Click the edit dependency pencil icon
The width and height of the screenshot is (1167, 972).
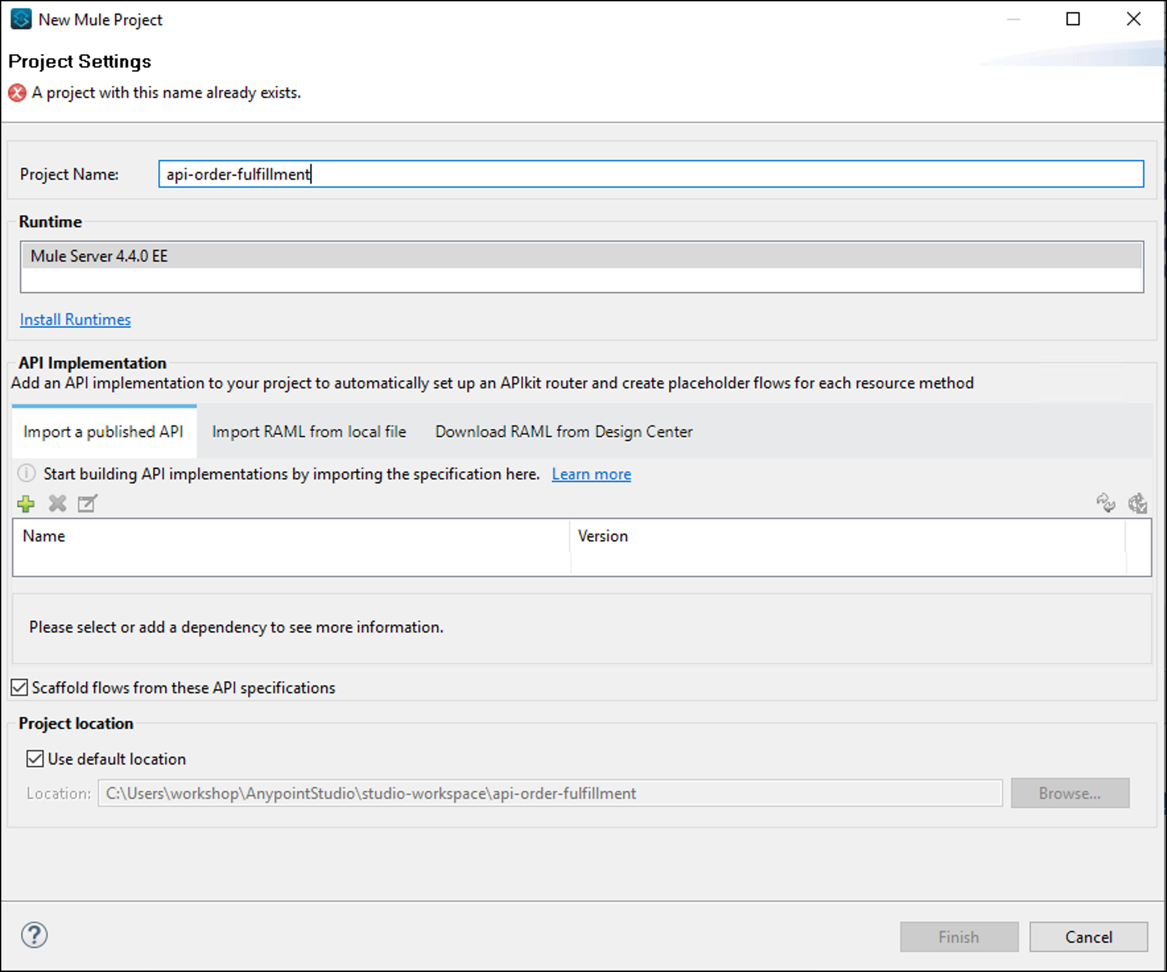click(x=87, y=504)
